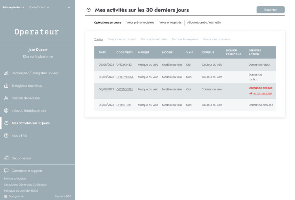The width and height of the screenshot is (295, 200).
Task: Click the V.A.E. column header
Action: pyautogui.click(x=190, y=52)
